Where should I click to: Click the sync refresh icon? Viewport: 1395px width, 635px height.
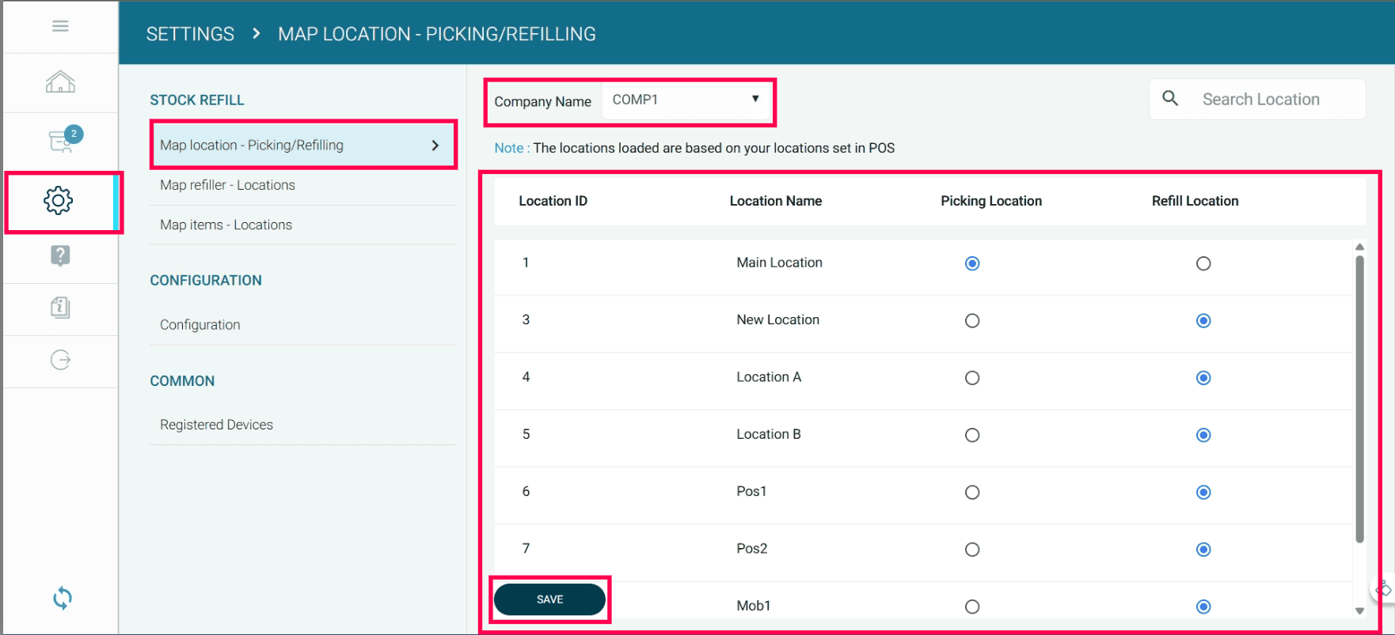pos(63,598)
